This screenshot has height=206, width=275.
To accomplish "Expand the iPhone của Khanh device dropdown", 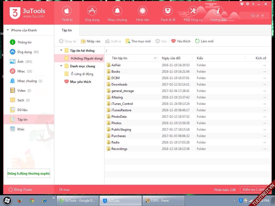I will coord(8,30).
